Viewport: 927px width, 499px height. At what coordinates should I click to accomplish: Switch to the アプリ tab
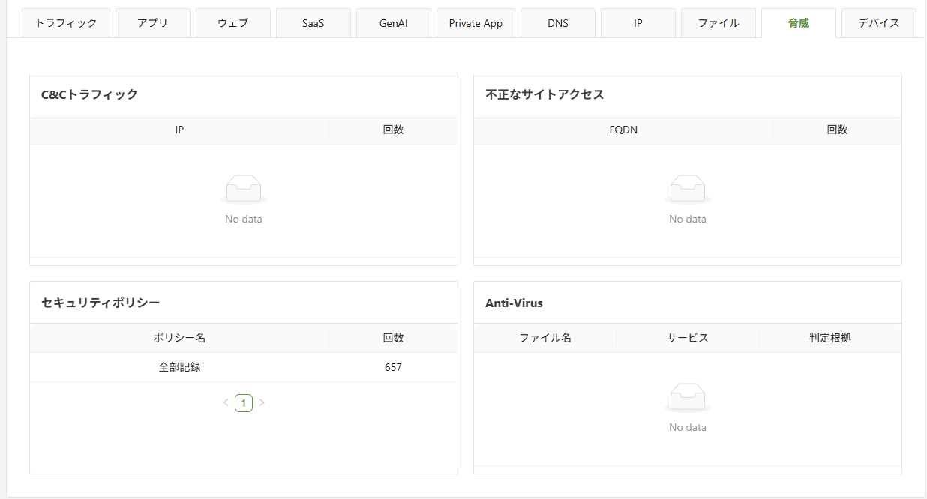tap(153, 23)
